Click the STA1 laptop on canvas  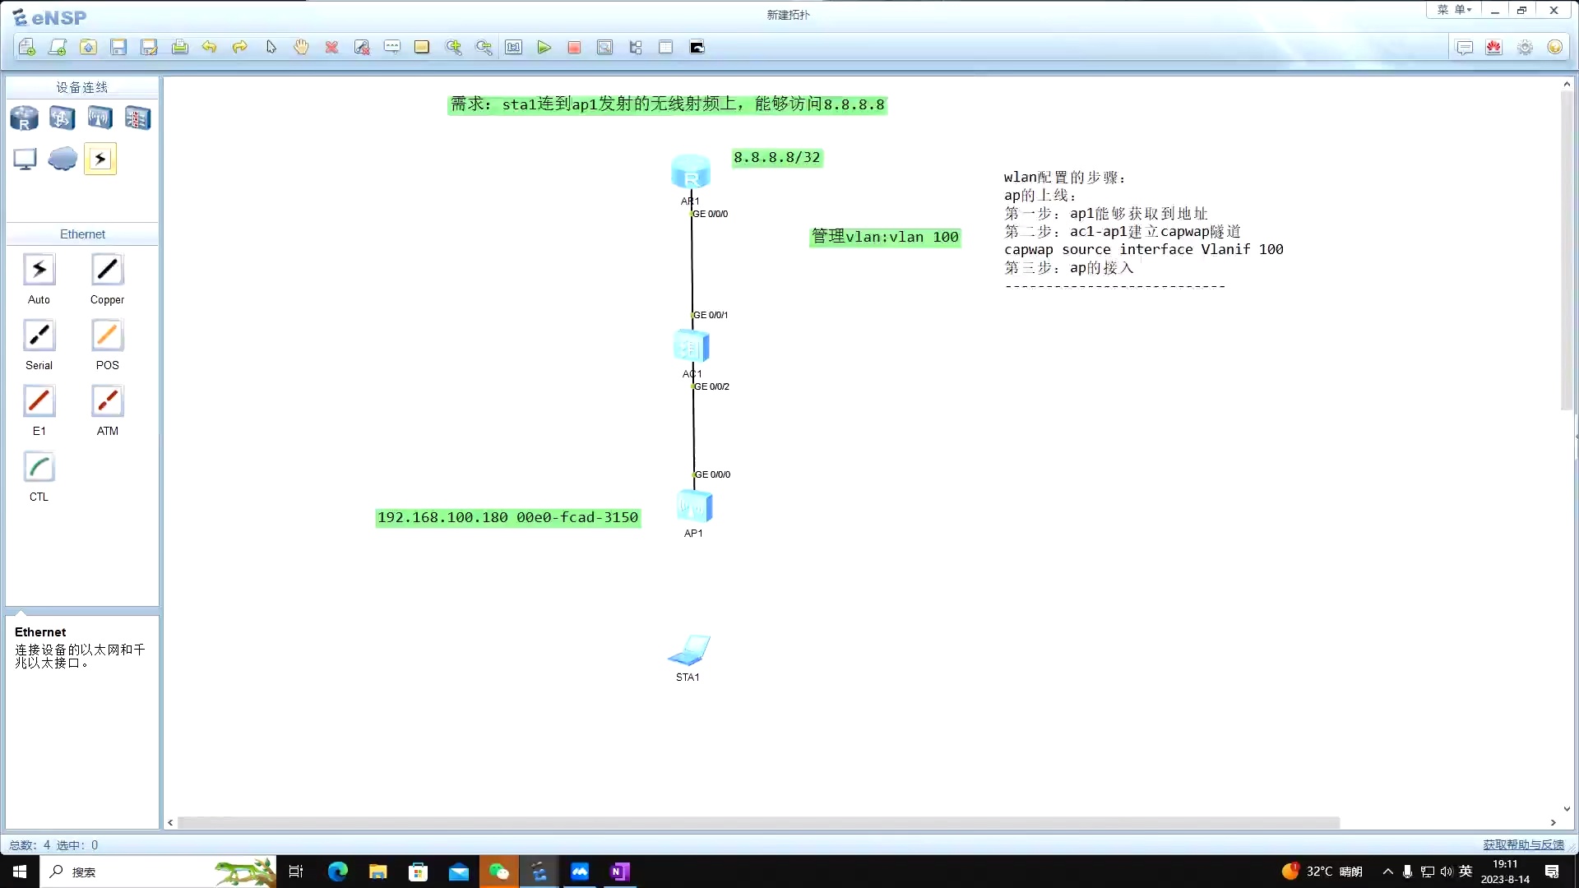[688, 650]
